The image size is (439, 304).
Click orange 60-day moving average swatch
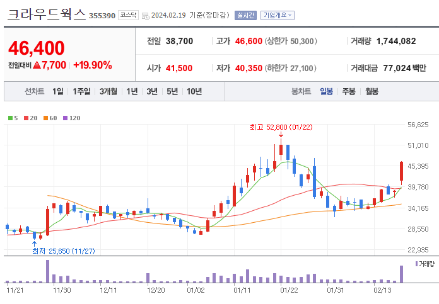click(x=46, y=118)
